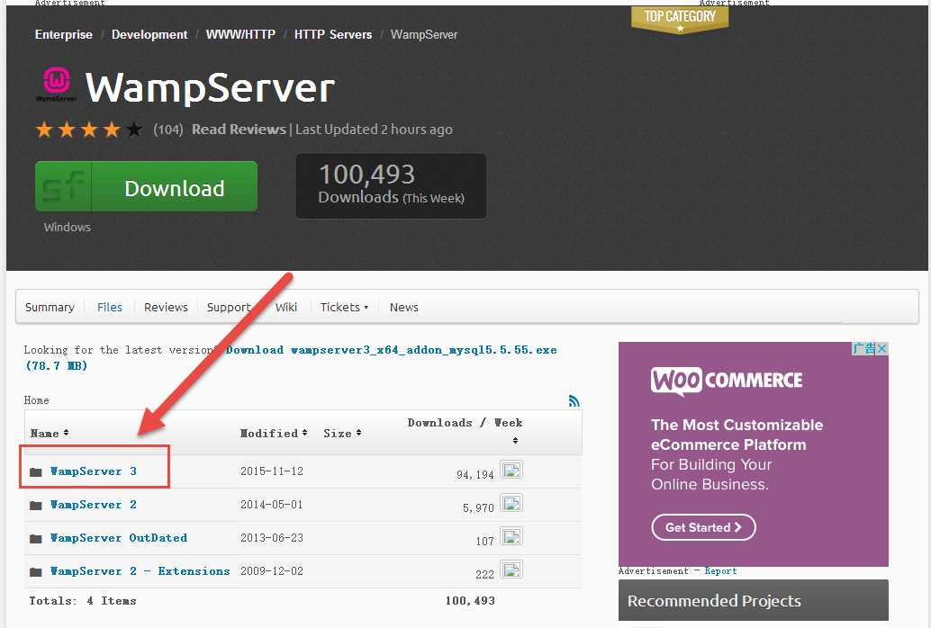Viewport: 931px width, 628px height.
Task: Sort the table by Name column
Action: coord(50,434)
